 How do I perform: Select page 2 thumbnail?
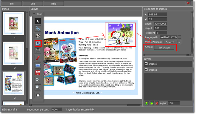pyautogui.click(x=13, y=53)
